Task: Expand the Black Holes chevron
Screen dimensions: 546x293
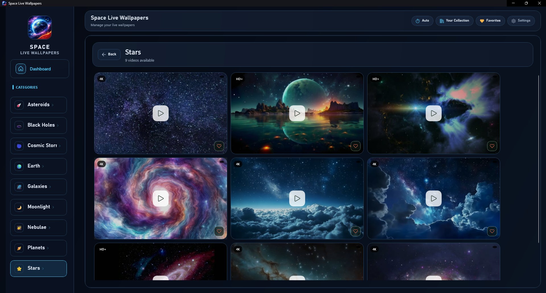Action: point(58,125)
